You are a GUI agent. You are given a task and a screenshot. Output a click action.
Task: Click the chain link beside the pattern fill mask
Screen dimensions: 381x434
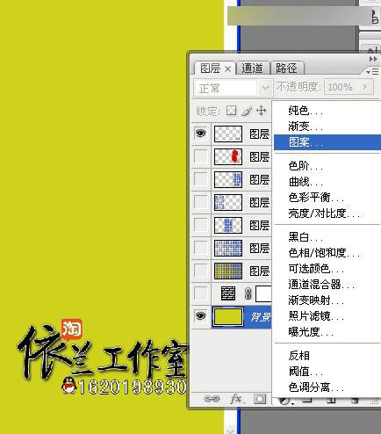tap(248, 293)
